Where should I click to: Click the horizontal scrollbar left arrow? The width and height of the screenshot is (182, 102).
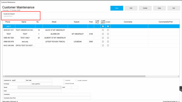click(3, 76)
